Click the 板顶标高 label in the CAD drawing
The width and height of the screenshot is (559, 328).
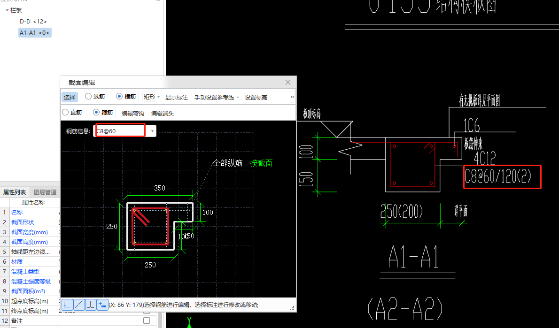pos(312,114)
